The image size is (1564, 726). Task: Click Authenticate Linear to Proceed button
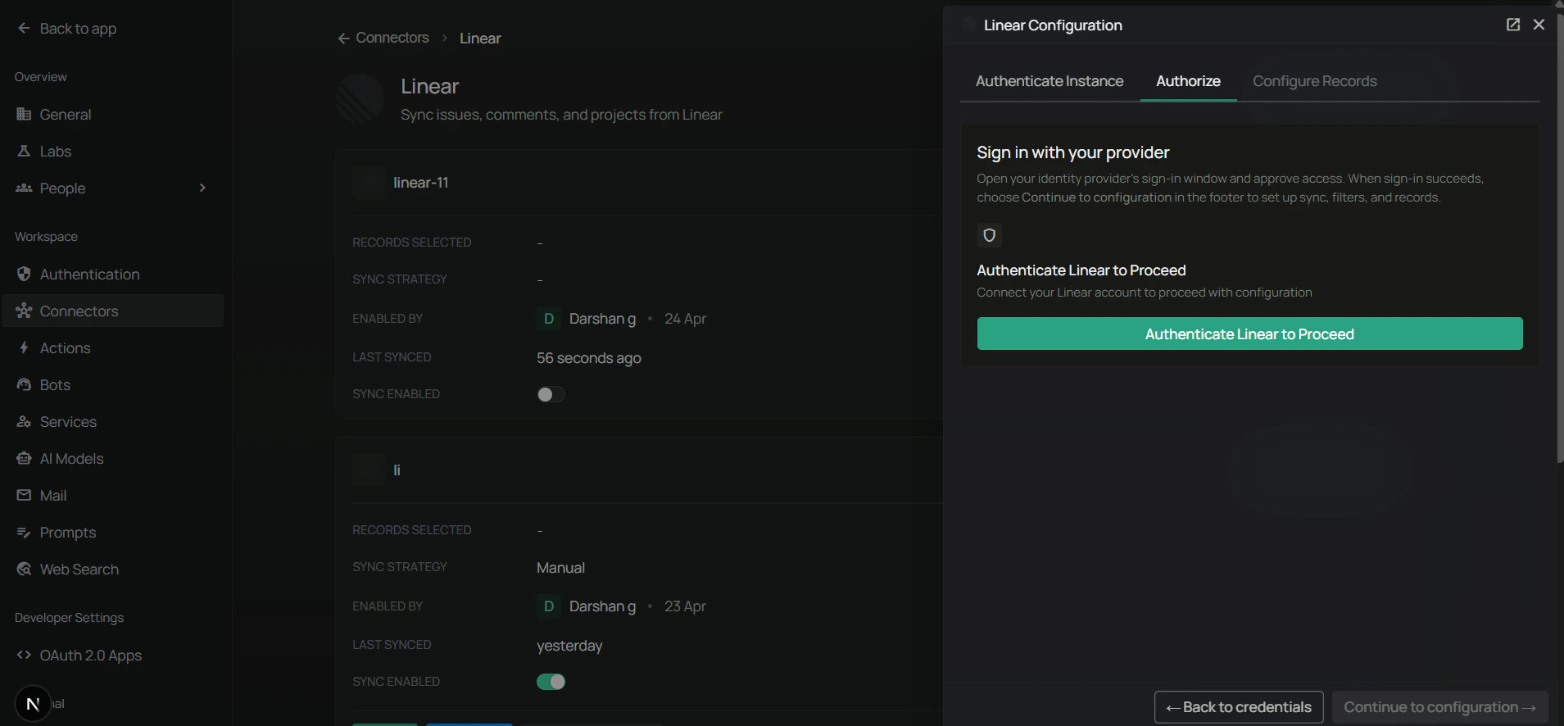pos(1249,334)
